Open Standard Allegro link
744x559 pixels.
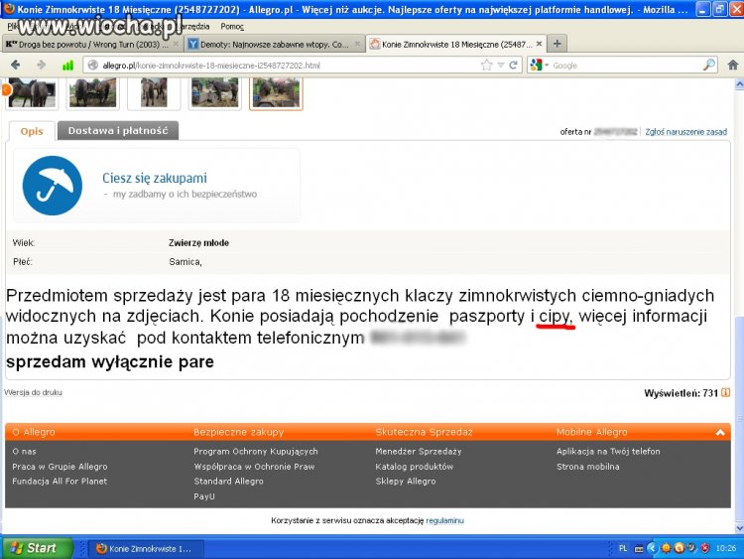pyautogui.click(x=229, y=482)
